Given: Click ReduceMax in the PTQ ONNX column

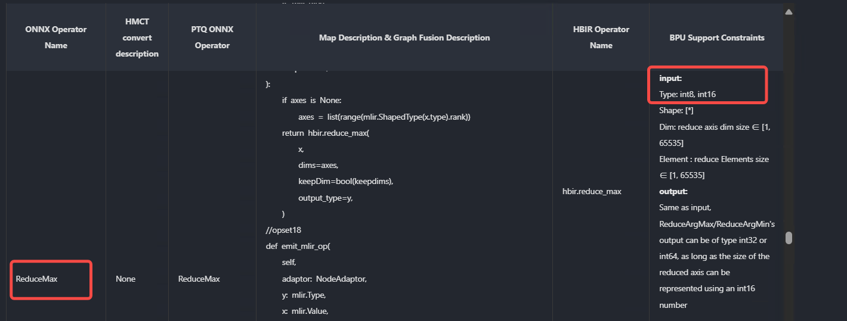Looking at the screenshot, I should point(199,279).
